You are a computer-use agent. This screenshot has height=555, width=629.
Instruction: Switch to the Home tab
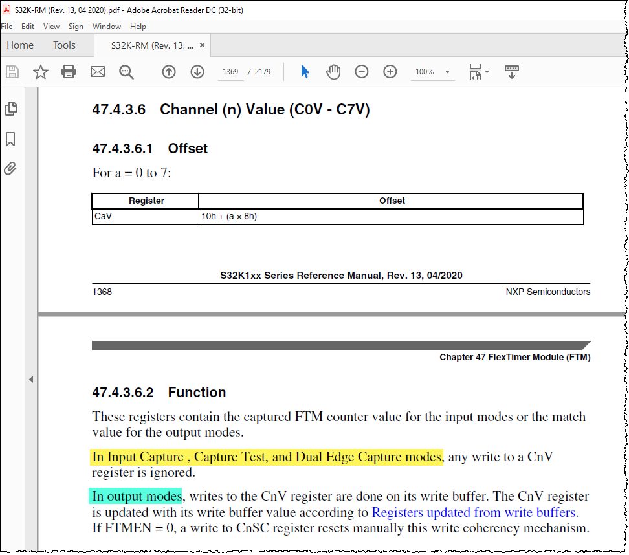tap(20, 45)
